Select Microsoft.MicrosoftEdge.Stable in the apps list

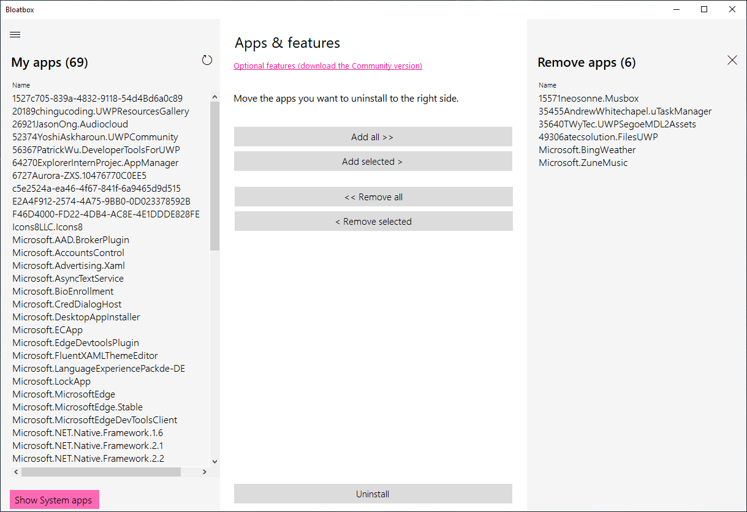[77, 407]
